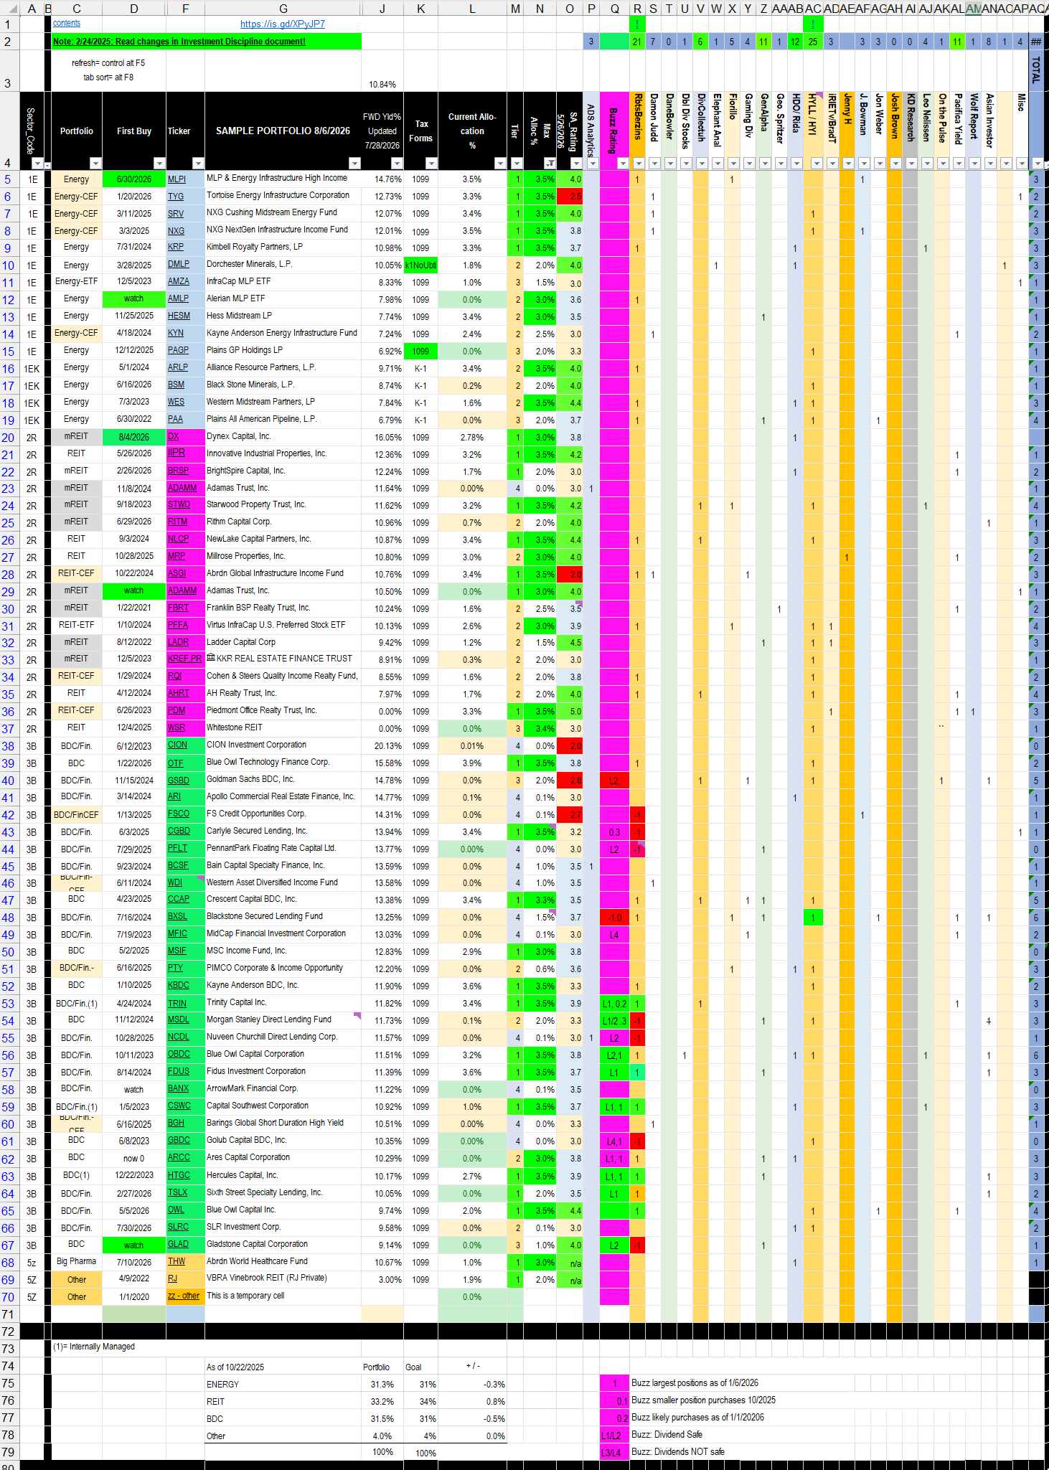Follow the GLAD ticker link
The width and height of the screenshot is (1049, 1470).
(178, 1245)
